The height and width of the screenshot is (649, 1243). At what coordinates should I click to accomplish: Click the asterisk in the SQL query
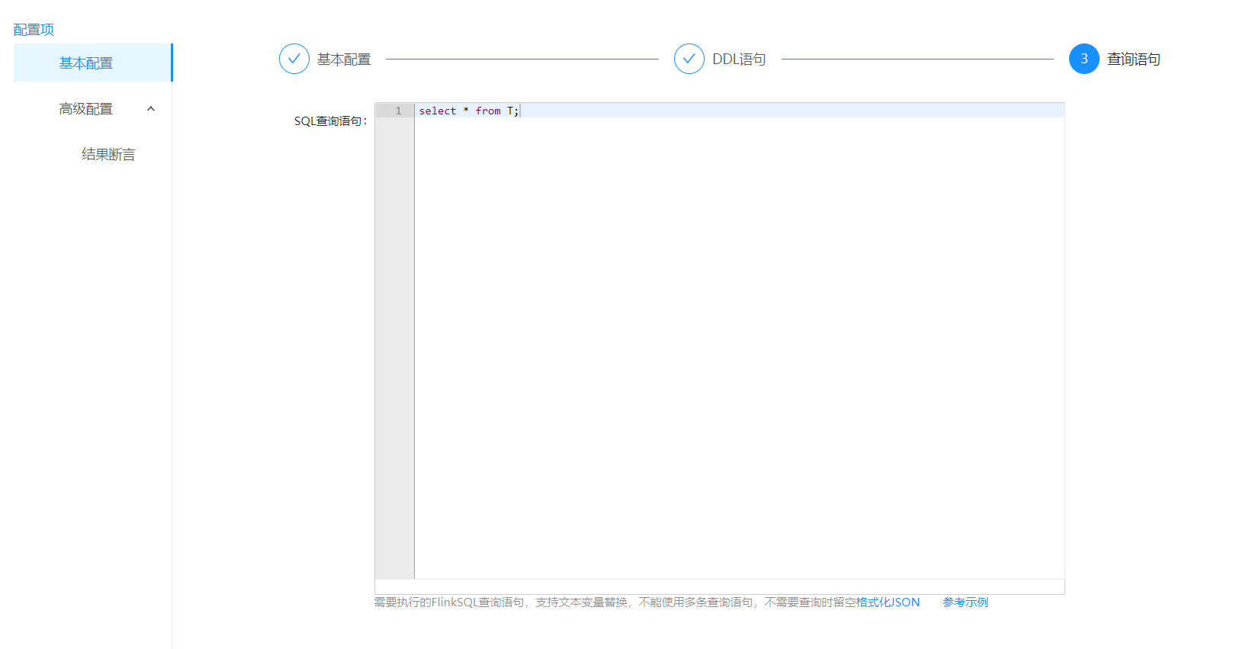[x=466, y=111]
